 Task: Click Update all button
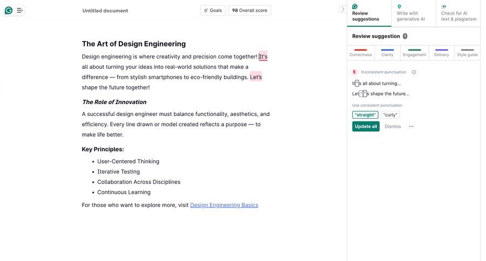tap(366, 126)
